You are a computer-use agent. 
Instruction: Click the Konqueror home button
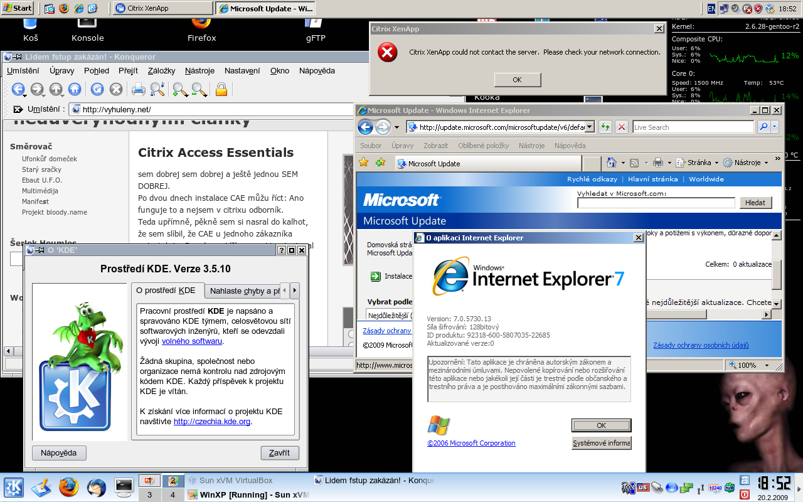tap(75, 89)
